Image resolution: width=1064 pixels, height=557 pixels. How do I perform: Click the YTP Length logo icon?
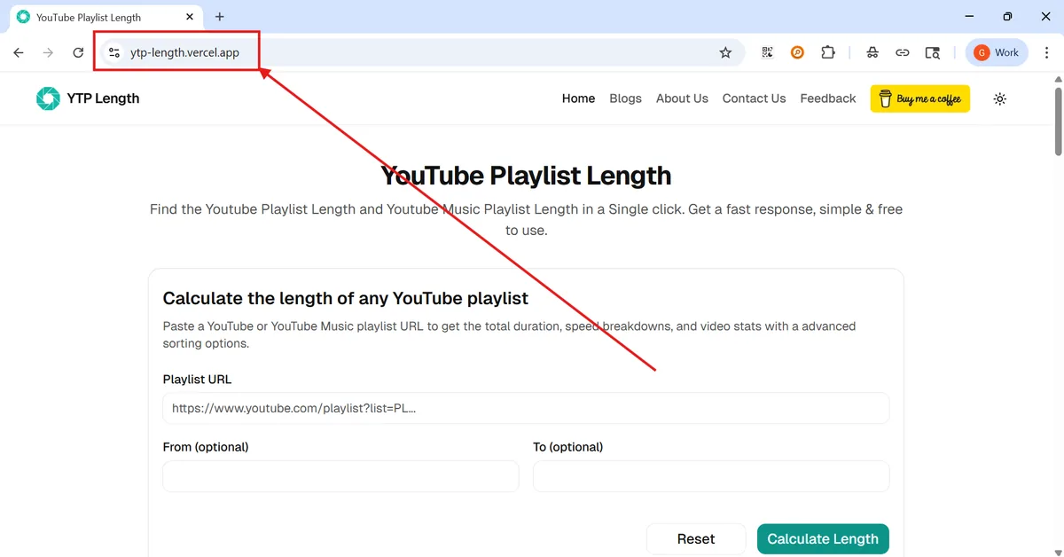pos(48,98)
